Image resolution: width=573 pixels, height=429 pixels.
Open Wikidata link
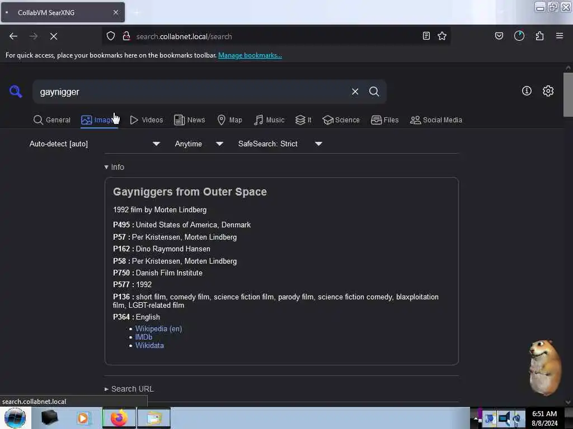(149, 345)
